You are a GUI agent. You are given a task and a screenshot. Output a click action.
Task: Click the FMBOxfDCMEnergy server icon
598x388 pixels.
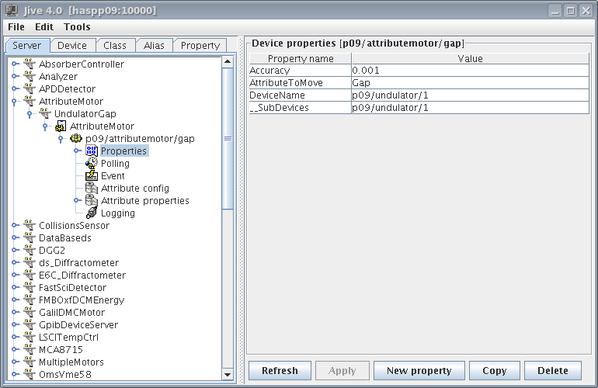click(30, 300)
